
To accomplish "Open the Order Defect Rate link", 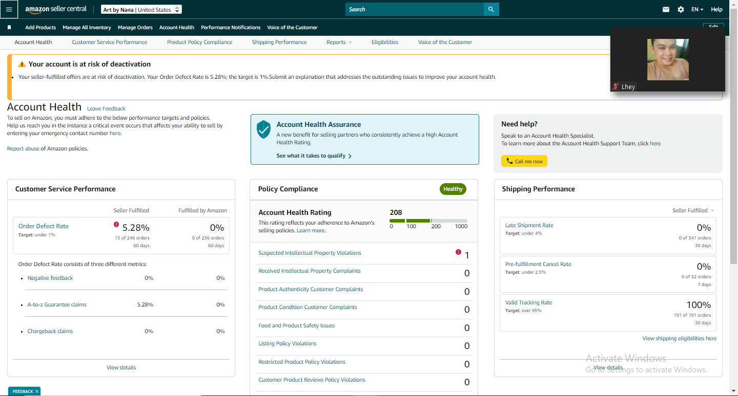I will point(44,226).
